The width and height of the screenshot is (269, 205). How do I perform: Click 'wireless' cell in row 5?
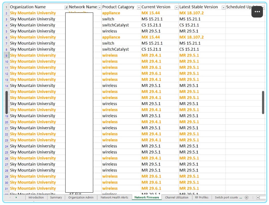121,31
